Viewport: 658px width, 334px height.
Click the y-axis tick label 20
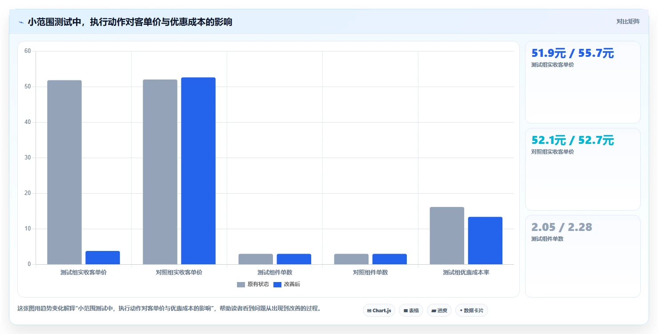[28, 193]
